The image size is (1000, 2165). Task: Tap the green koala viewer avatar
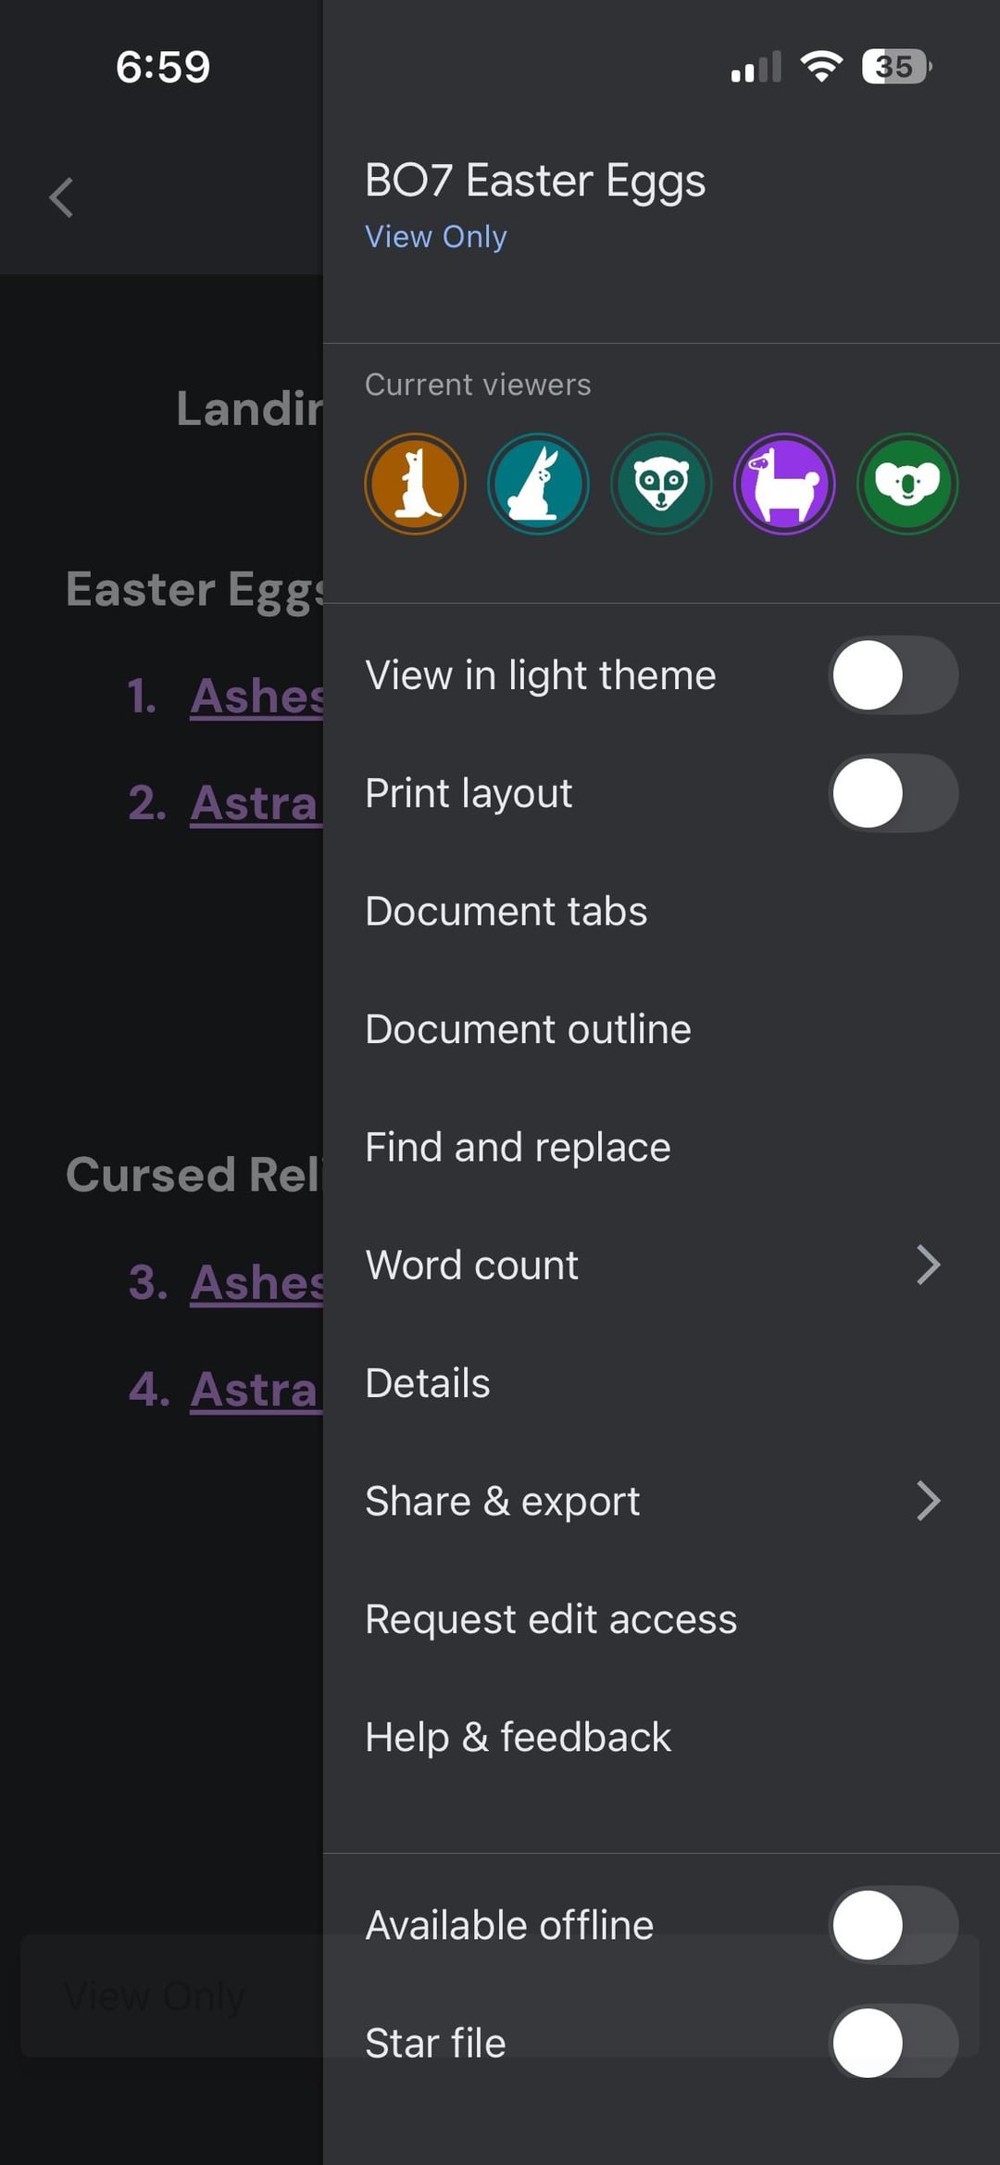point(907,484)
